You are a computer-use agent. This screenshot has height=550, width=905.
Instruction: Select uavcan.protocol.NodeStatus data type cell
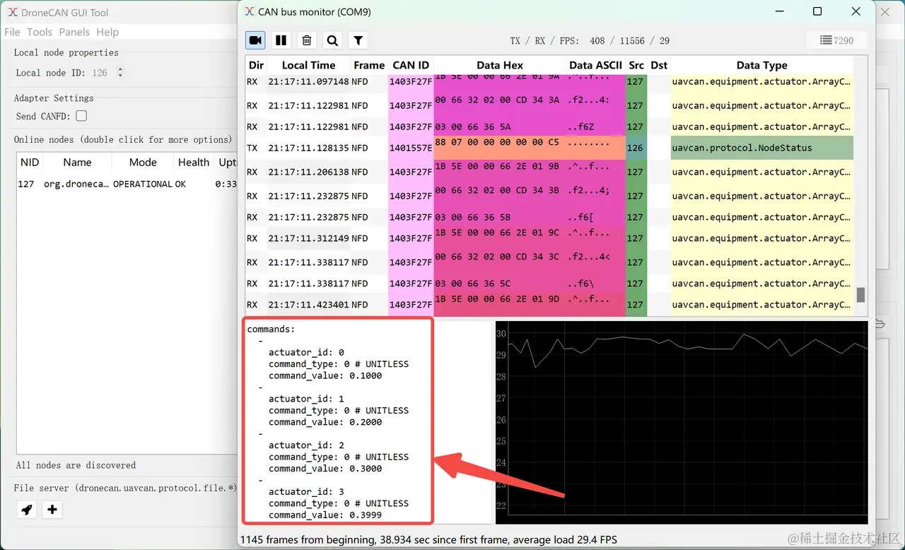click(x=761, y=148)
